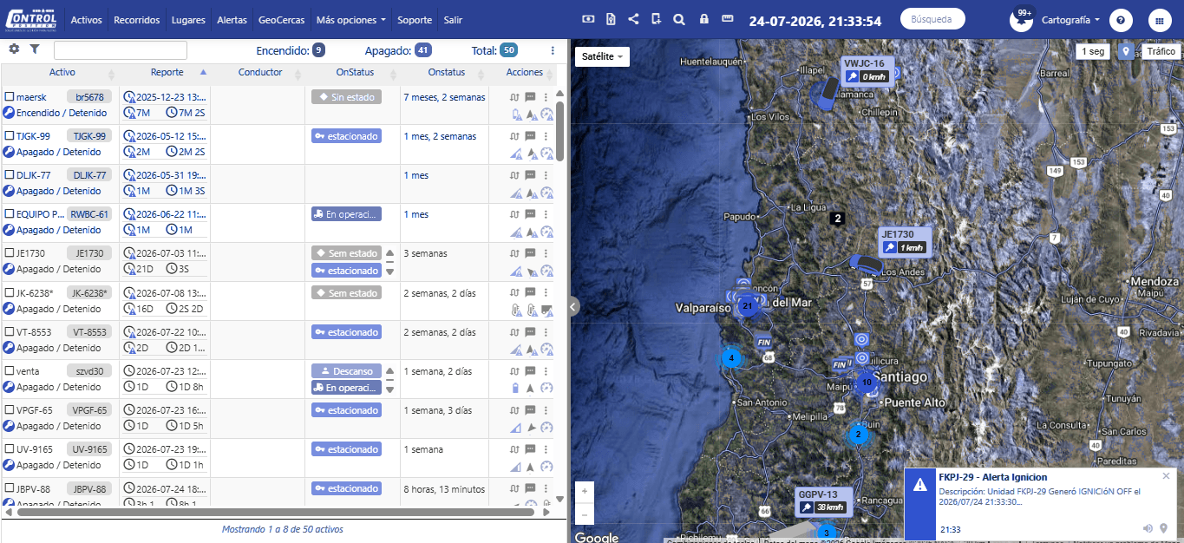1184x543 pixels.
Task: Check the VPGF-65 row checkbox
Action: [x=10, y=410]
